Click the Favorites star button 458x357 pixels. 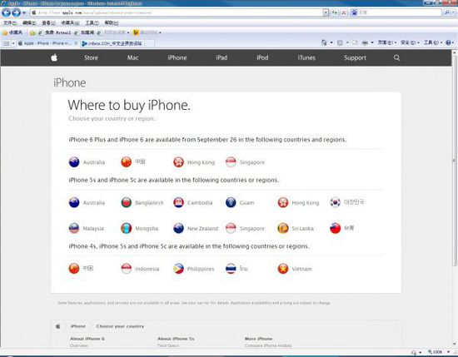(12, 32)
